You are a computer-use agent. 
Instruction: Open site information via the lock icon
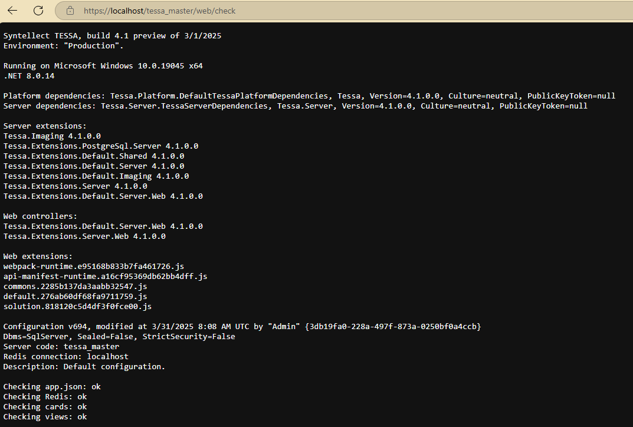click(70, 11)
